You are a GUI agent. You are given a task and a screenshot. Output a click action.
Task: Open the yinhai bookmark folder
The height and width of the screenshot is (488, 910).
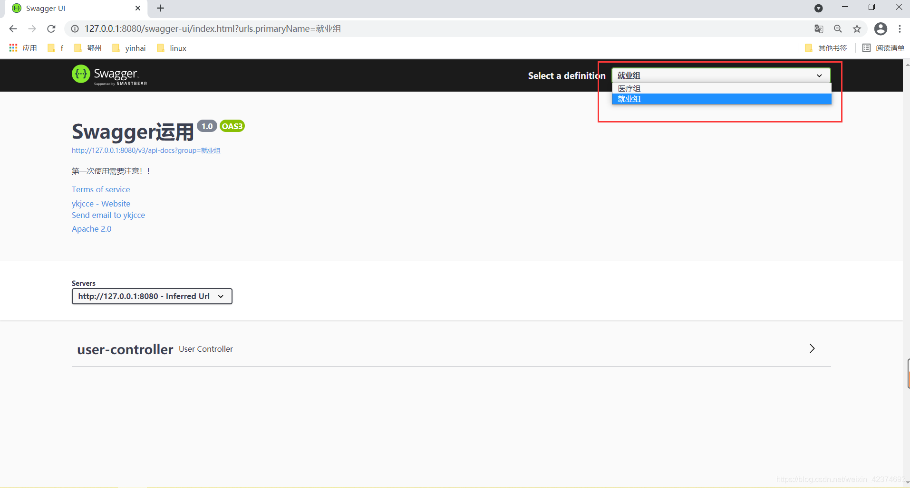(129, 48)
